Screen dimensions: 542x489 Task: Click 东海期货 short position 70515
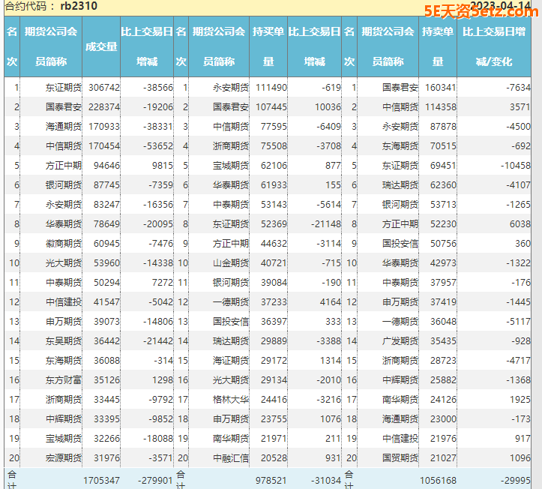[443, 146]
